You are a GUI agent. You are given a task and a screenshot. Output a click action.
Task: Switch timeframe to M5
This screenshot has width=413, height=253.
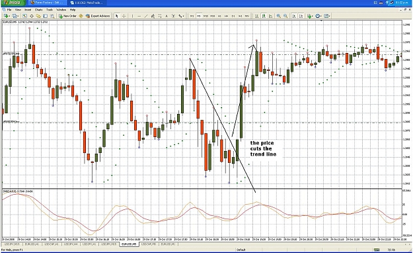coord(199,16)
